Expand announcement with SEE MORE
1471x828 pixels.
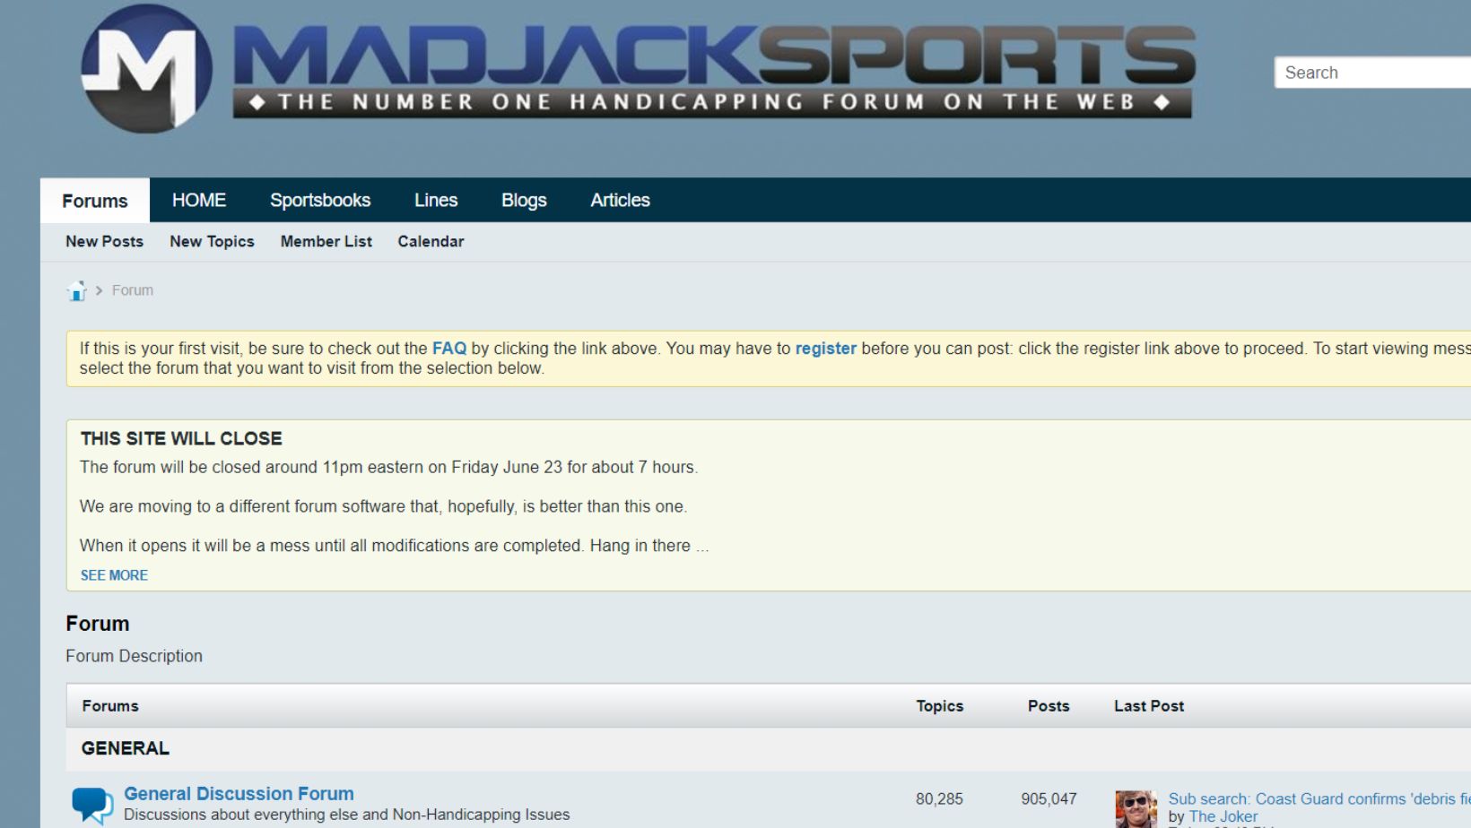tap(114, 575)
